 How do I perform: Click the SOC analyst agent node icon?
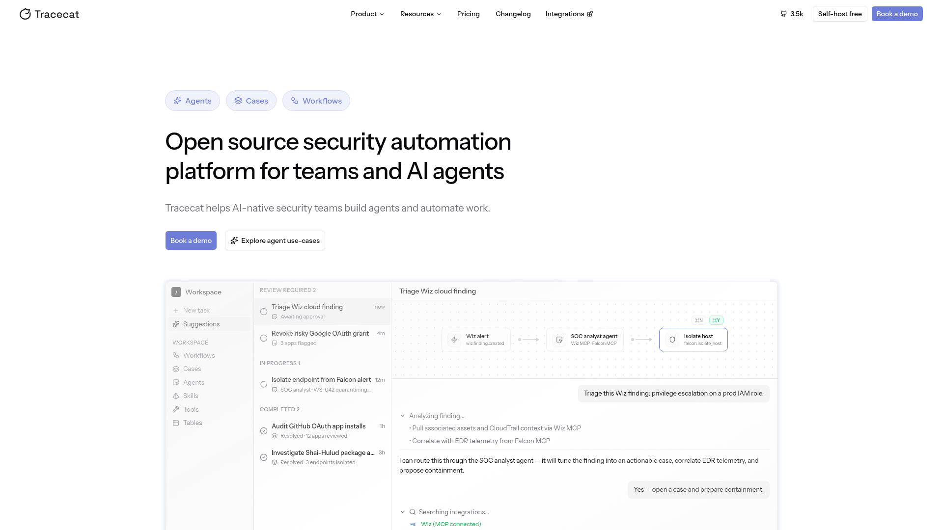[x=559, y=340]
